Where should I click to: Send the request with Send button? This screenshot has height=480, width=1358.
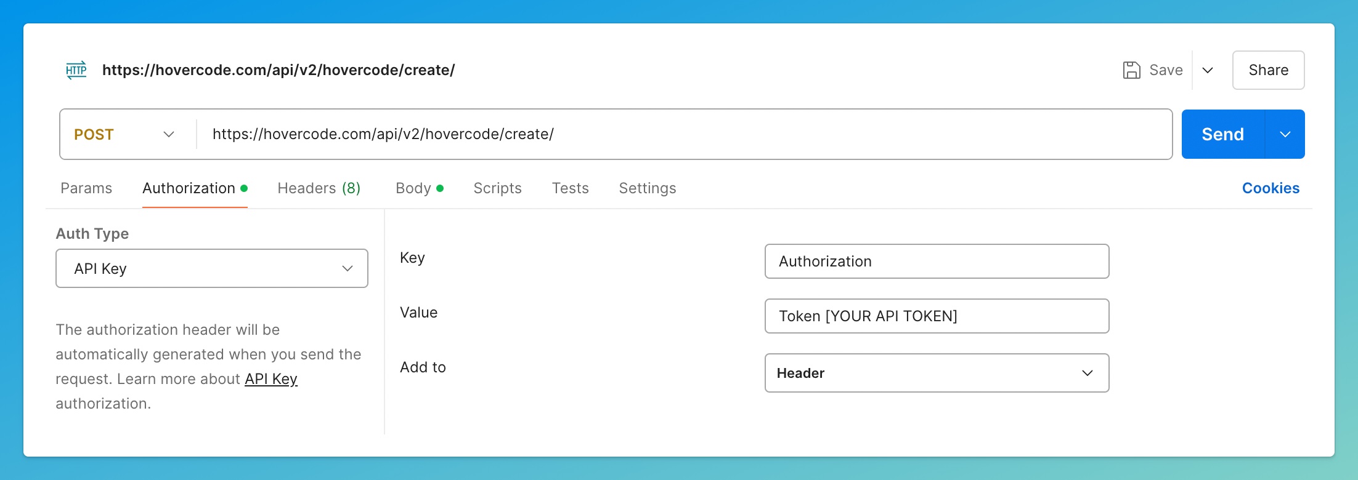(x=1222, y=134)
